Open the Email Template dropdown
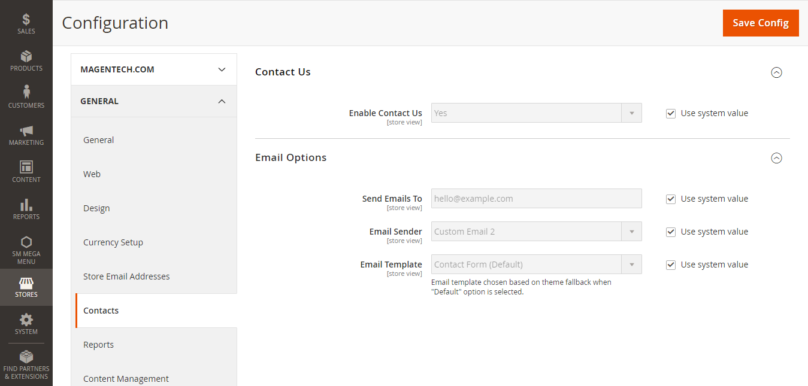This screenshot has height=386, width=808. [536, 265]
